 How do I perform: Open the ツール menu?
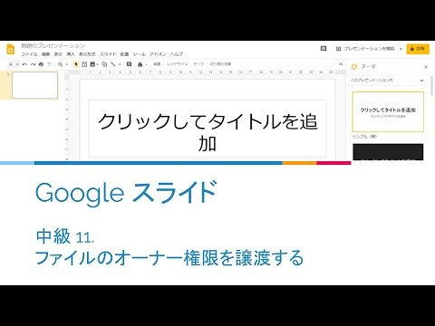[x=139, y=54]
